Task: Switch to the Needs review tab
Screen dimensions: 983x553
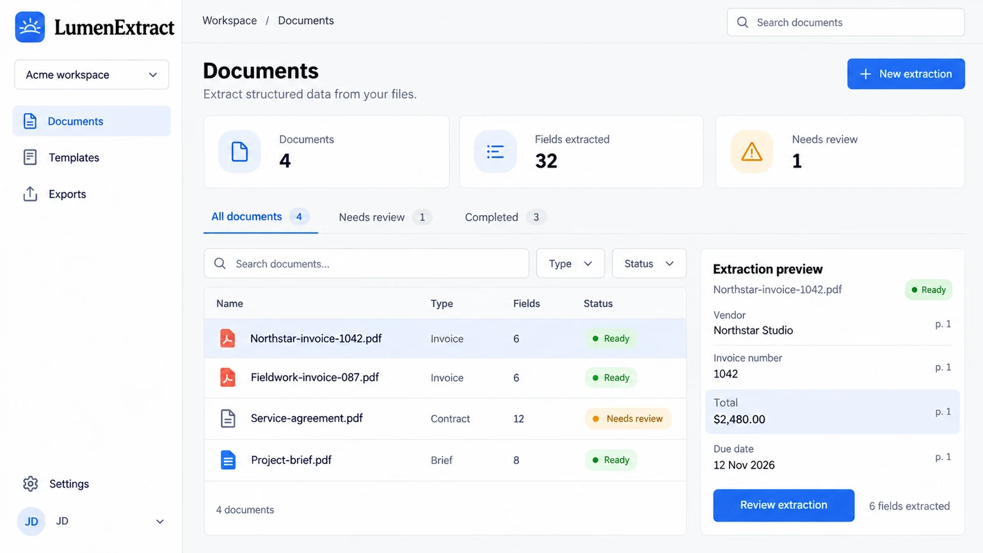Action: tap(385, 218)
